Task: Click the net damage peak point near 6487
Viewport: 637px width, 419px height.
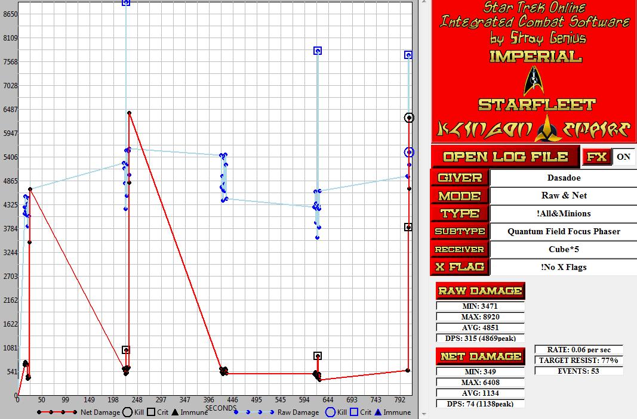Action: 129,113
